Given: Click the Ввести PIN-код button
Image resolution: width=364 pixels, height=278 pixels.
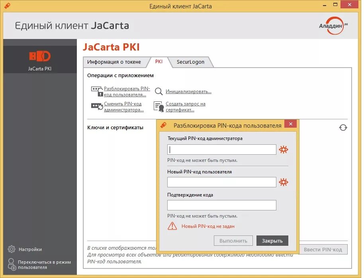Looking at the screenshot, I should tap(323, 249).
